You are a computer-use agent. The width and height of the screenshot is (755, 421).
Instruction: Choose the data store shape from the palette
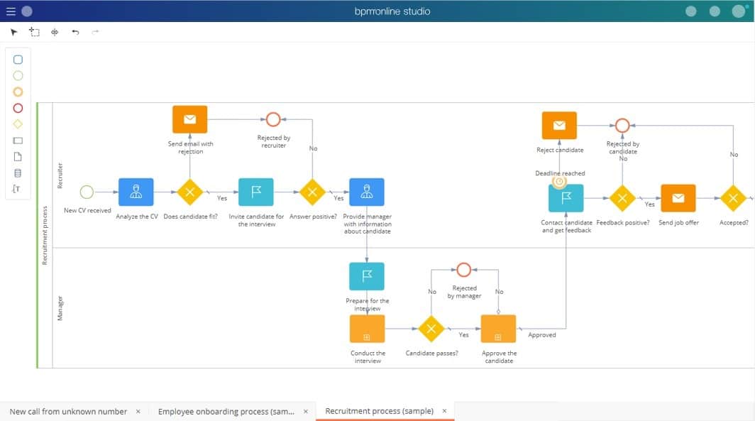[17, 173]
